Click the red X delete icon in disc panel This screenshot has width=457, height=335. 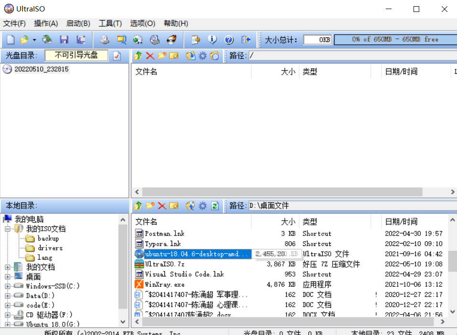[x=150, y=56]
